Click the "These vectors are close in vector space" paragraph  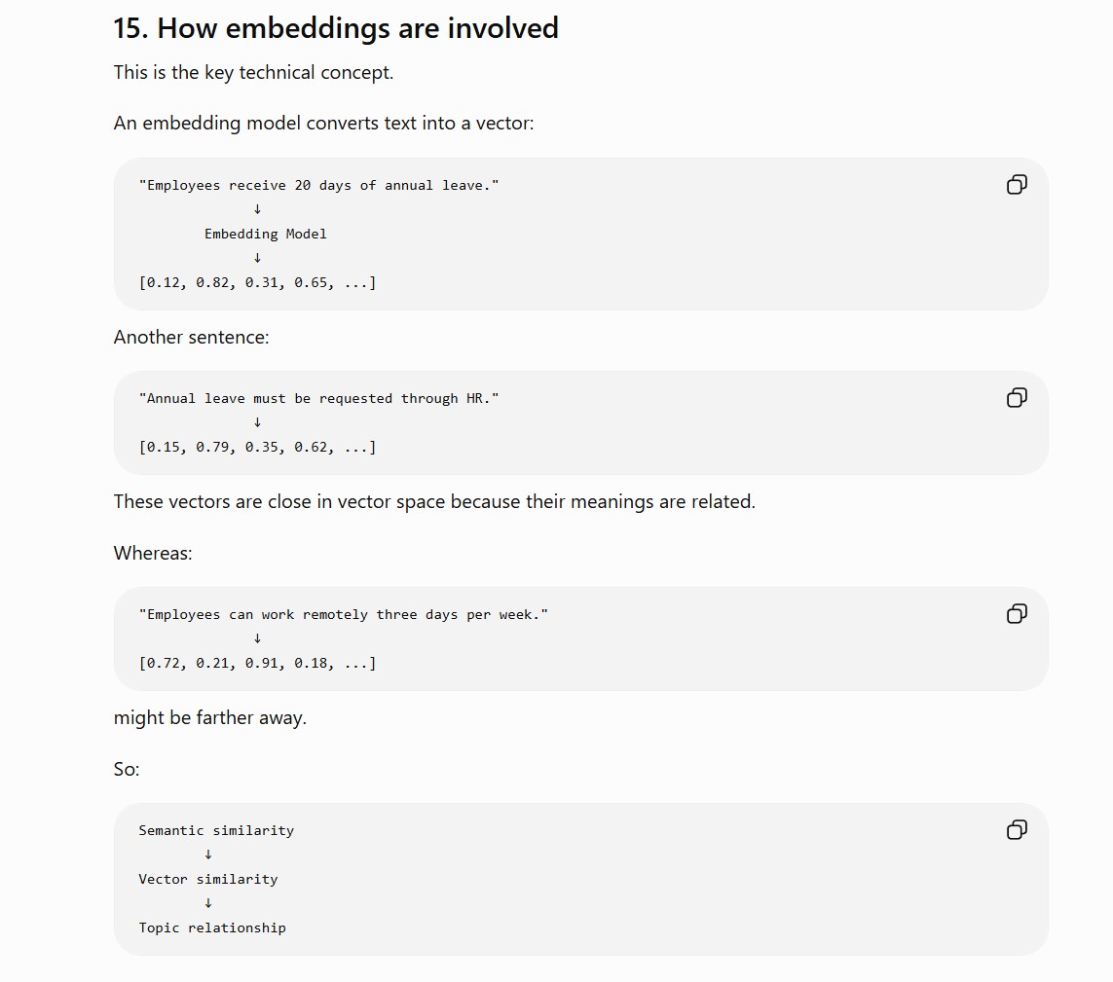coord(434,501)
